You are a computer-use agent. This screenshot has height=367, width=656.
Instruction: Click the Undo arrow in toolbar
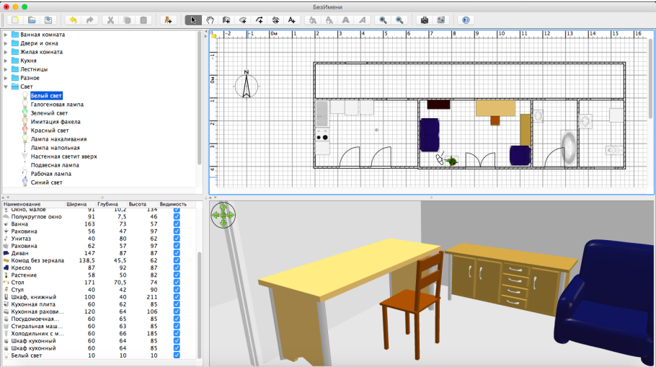[72, 20]
